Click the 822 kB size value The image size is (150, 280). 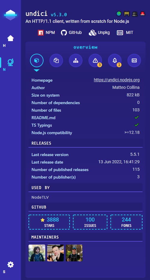(133, 95)
